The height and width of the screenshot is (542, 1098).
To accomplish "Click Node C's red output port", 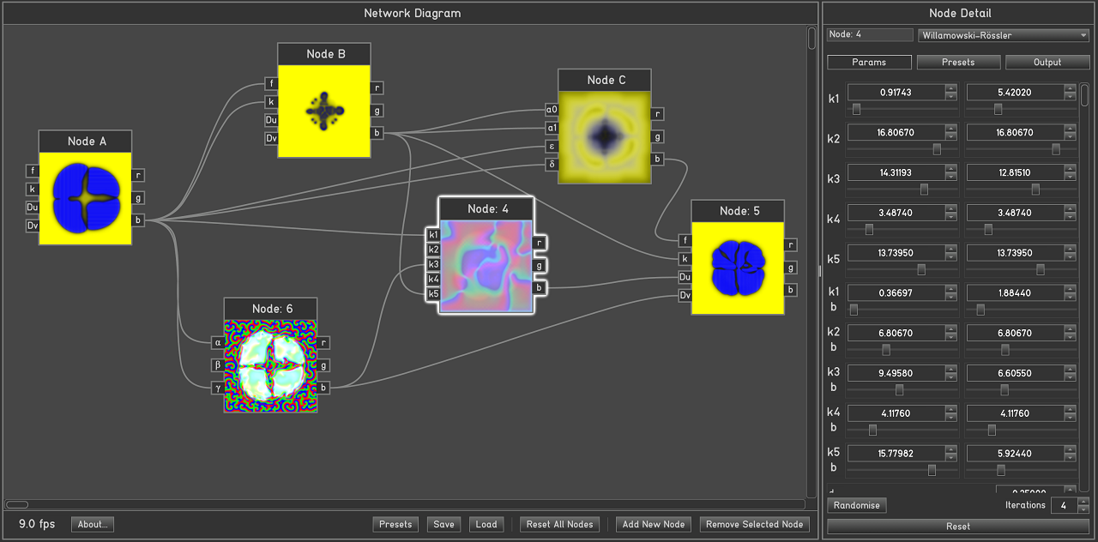I will pyautogui.click(x=658, y=114).
